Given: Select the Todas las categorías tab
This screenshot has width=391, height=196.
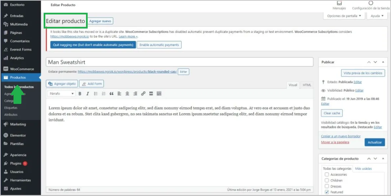Looking at the screenshot, I should click(x=337, y=168).
